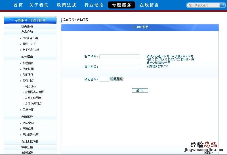
Task: Open 政策法规 in the top navigation
Action: pyautogui.click(x=66, y=5)
